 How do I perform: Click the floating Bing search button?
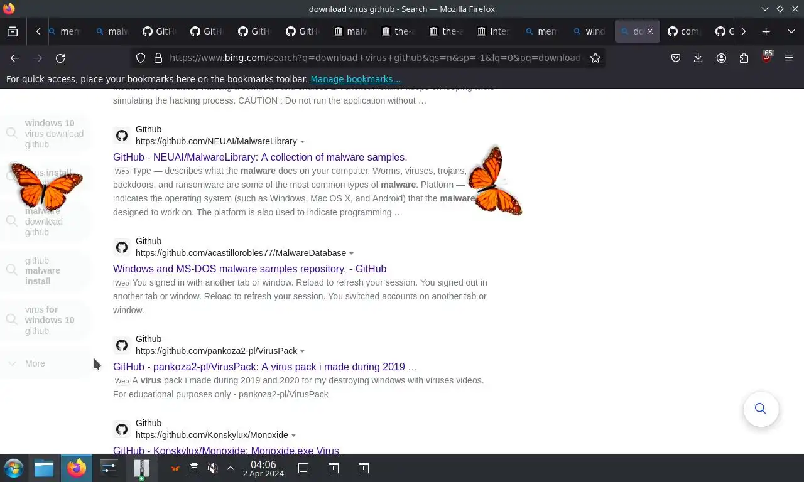[761, 409]
